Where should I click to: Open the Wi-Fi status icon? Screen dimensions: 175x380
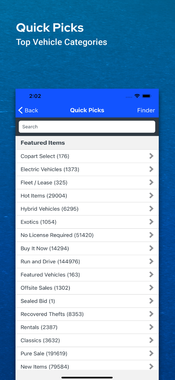(x=137, y=96)
